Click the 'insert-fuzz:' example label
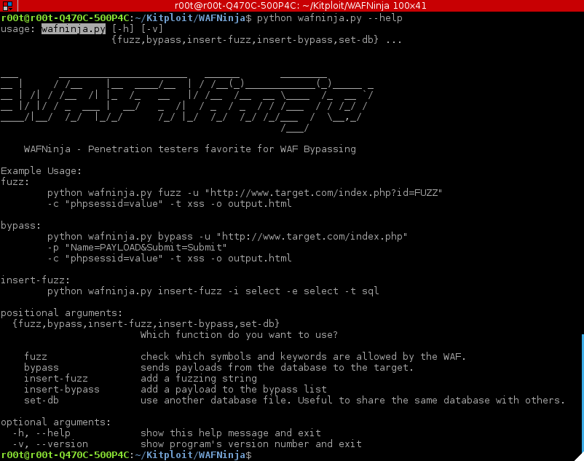Image resolution: width=584 pixels, height=461 pixels. click(35, 280)
